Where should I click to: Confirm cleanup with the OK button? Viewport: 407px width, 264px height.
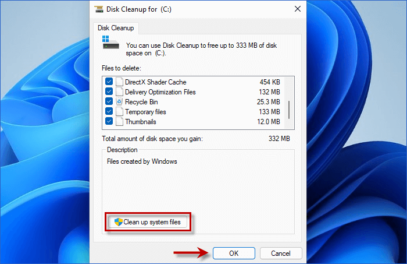coord(234,254)
